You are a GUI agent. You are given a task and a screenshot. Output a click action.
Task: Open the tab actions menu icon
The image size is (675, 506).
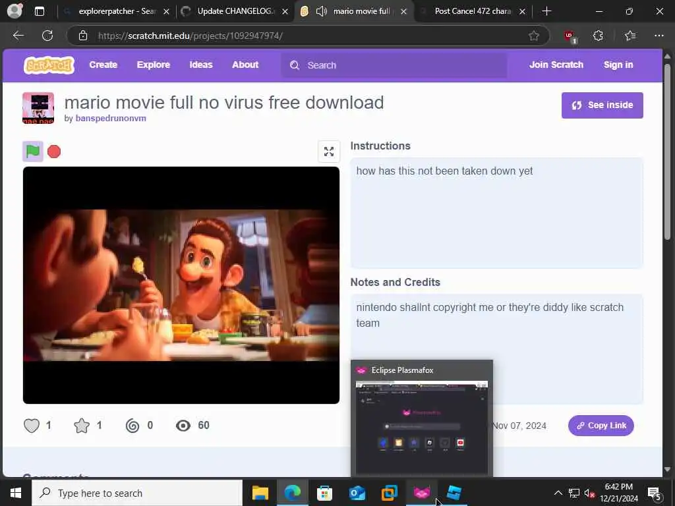pyautogui.click(x=39, y=11)
